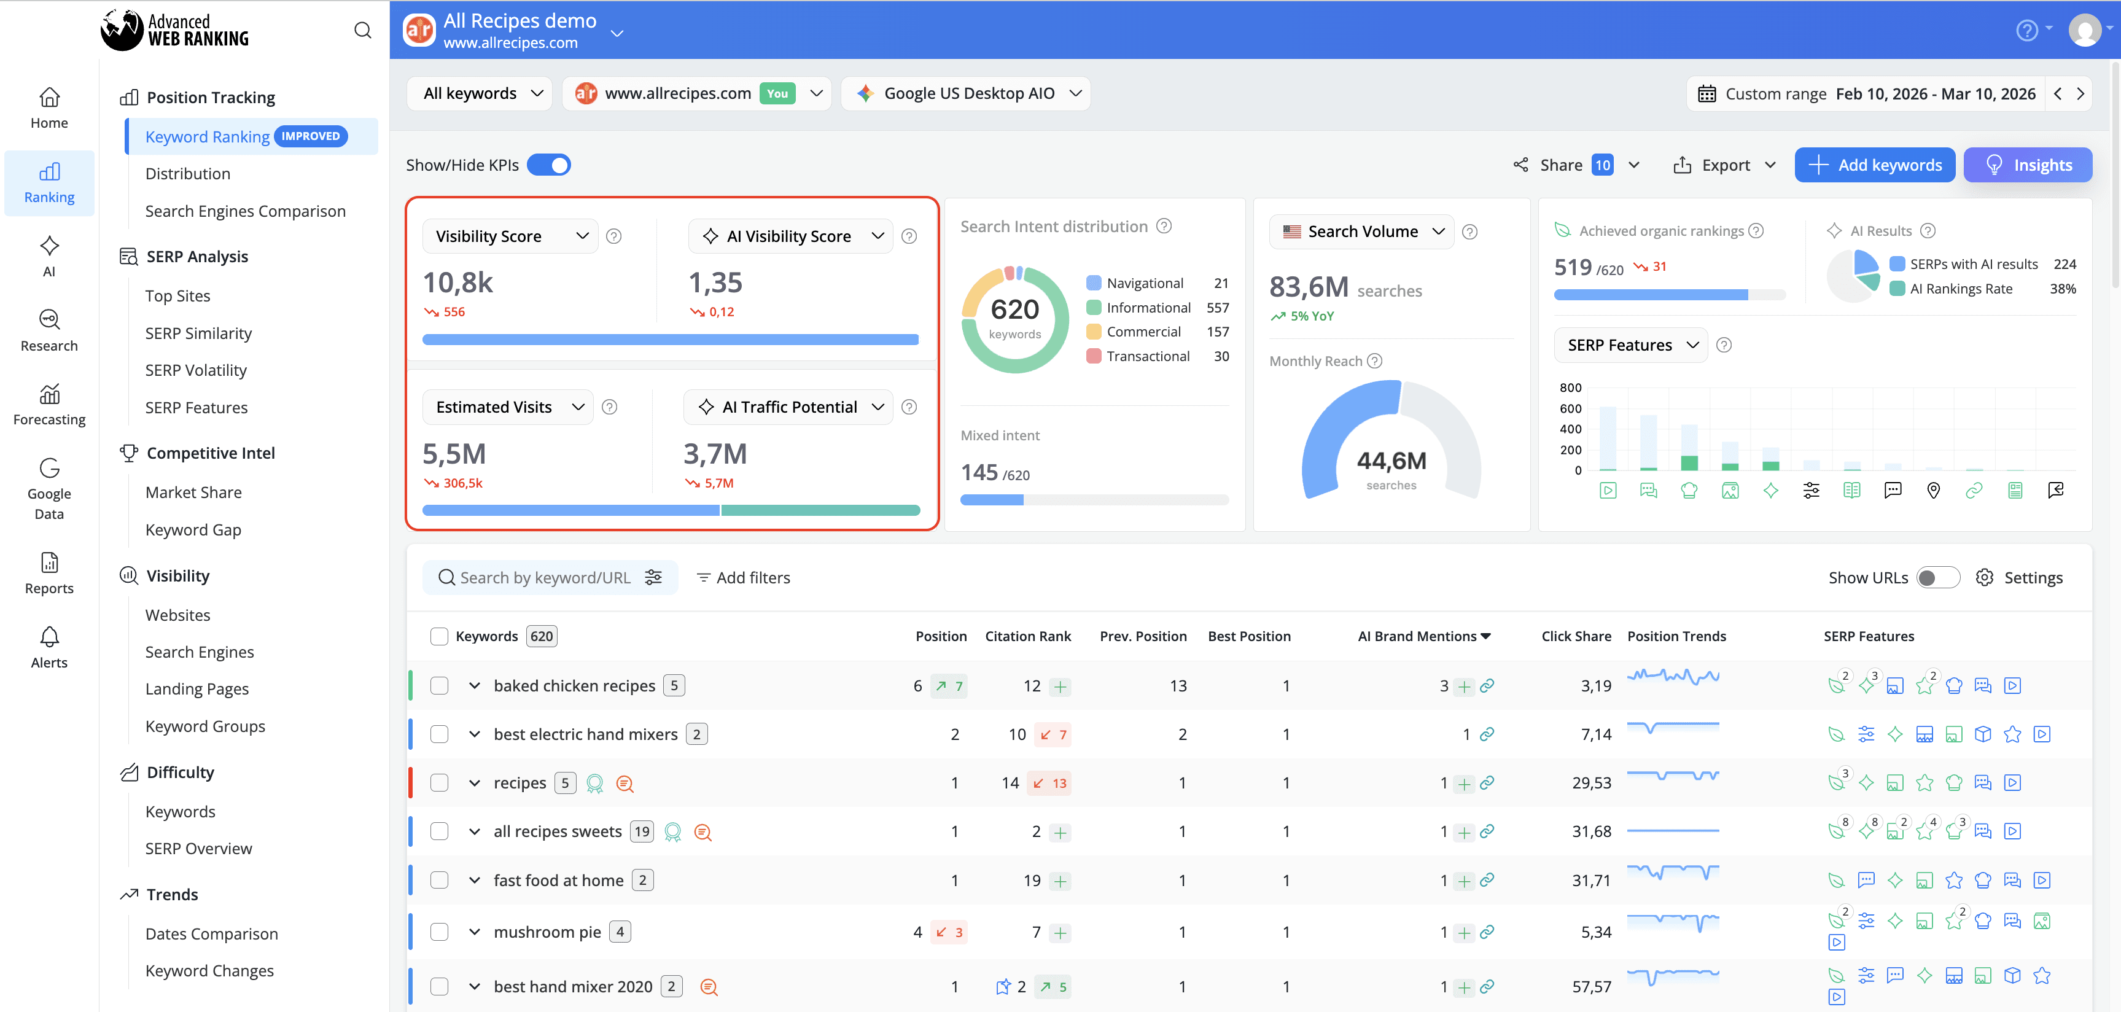Enable the Show URLs toggle
2121x1012 pixels.
(1939, 577)
